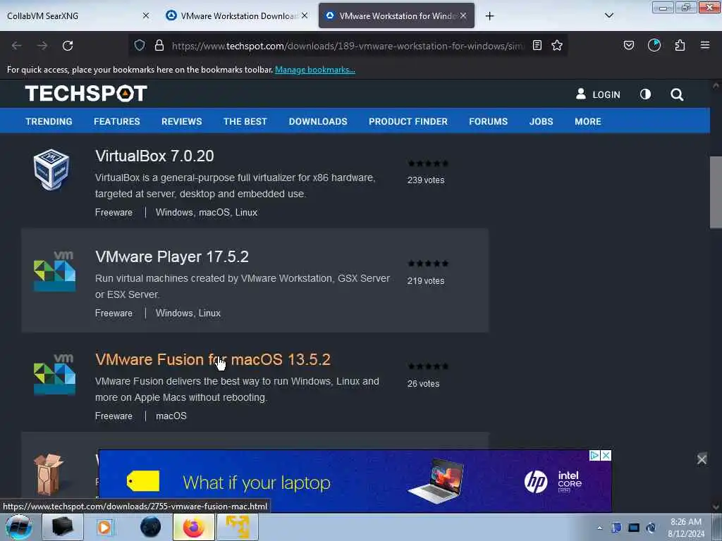Go back with the browser back arrow
Viewport: 722px width, 541px height.
pos(17,46)
